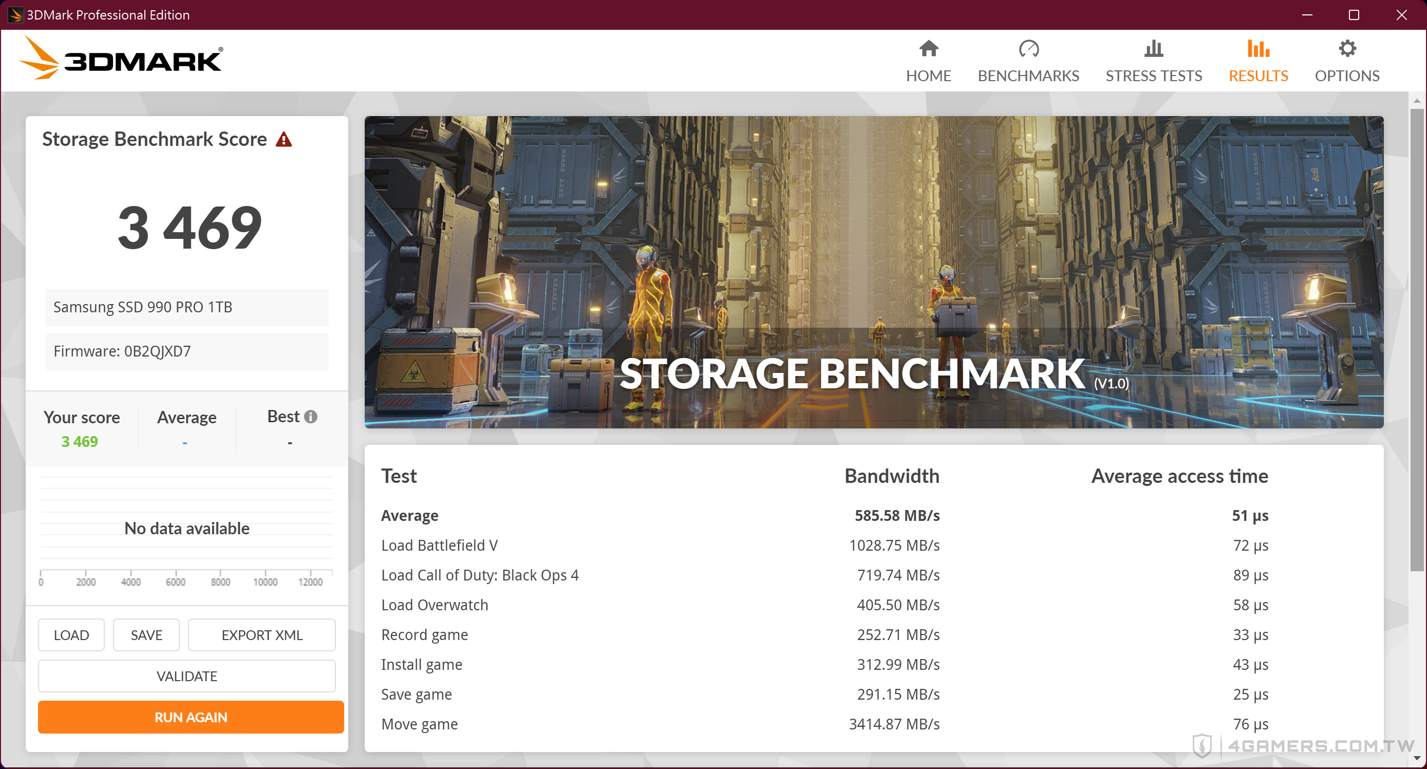Click the scrollbar up arrow
1427x769 pixels.
[1417, 100]
